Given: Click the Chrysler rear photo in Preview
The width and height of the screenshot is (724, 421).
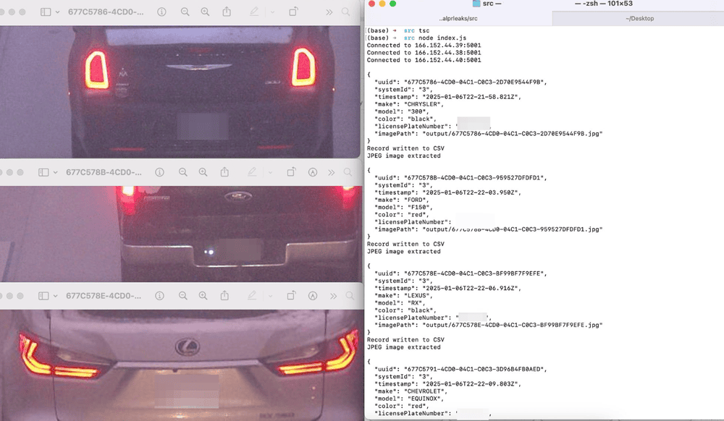Looking at the screenshot, I should 180,92.
